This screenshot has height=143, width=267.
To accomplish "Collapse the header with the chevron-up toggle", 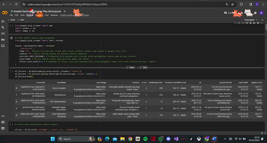I will (262, 20).
